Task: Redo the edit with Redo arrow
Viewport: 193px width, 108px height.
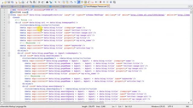Action: click(x=43, y=2)
